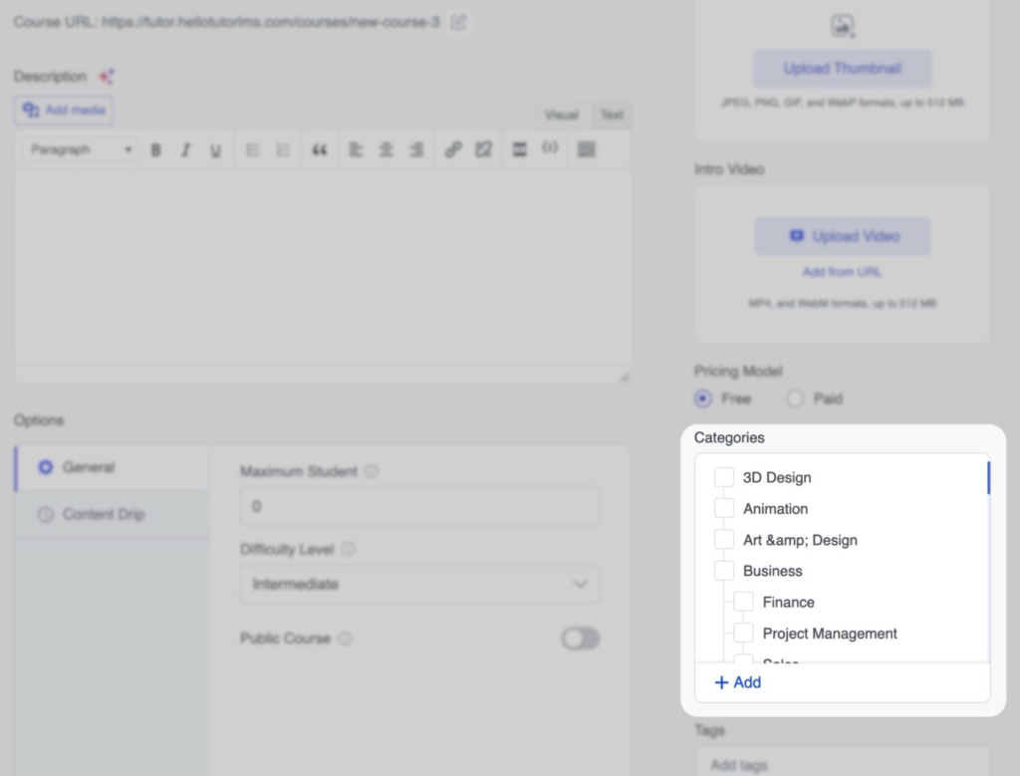Switch to the Content Drip tab
The width and height of the screenshot is (1020, 776).
tap(104, 515)
